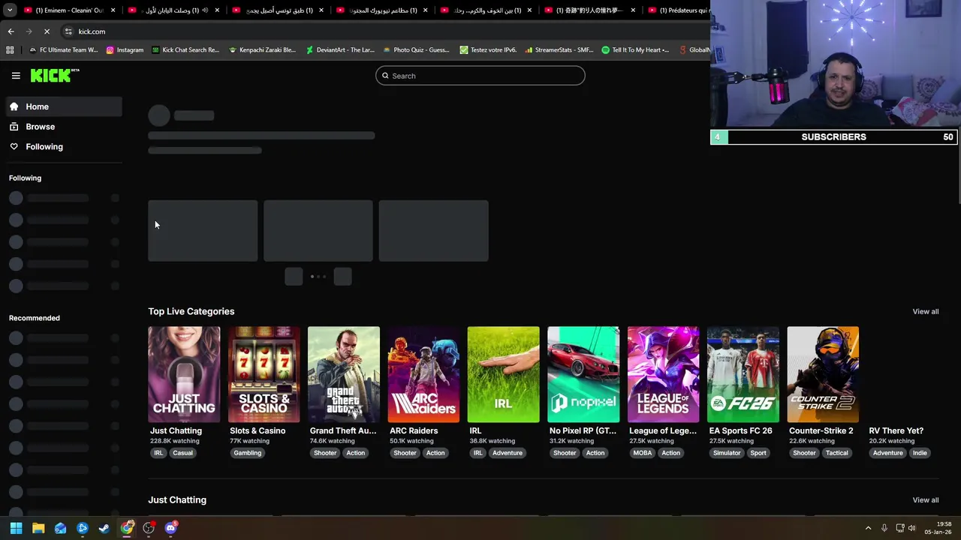Open File Explorer from the taskbar
961x540 pixels.
tap(38, 528)
